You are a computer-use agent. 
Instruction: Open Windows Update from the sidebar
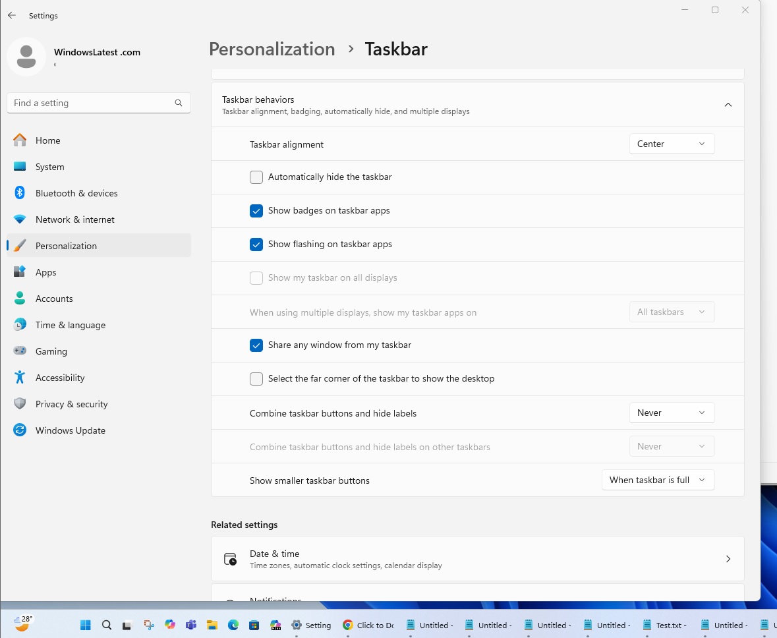coord(70,430)
